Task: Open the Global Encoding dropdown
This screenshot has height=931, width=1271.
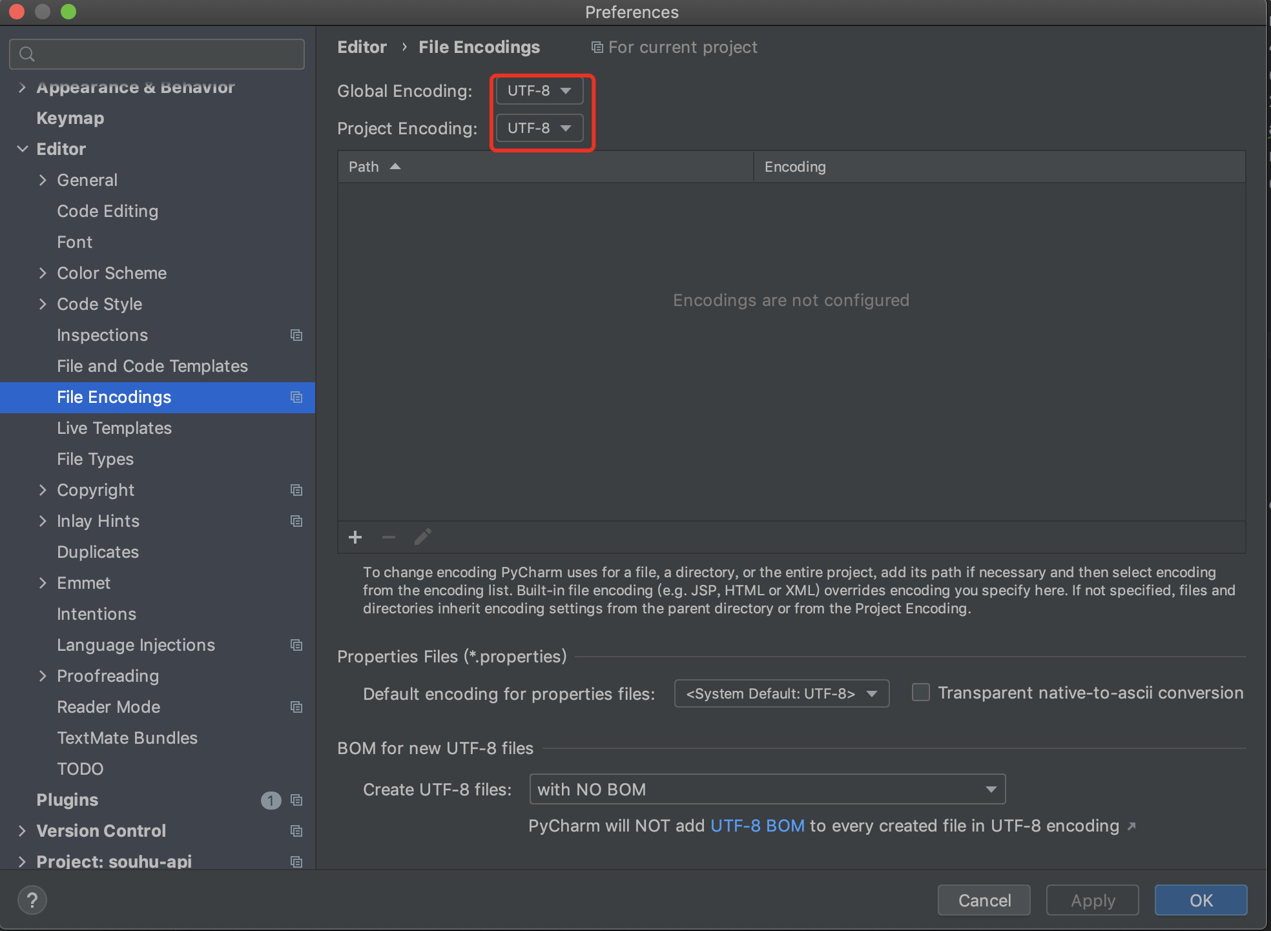Action: click(539, 91)
